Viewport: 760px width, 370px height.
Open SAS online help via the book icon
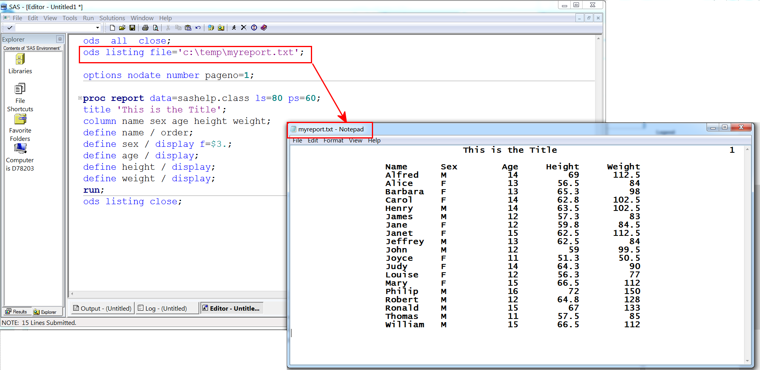pos(263,27)
